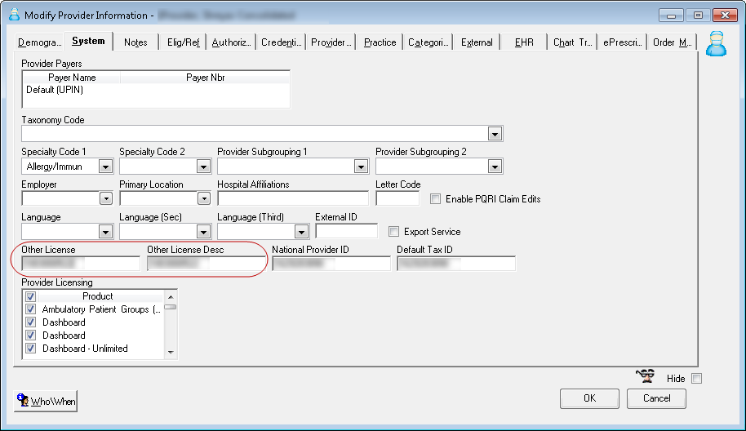Click the Letter Code field
Viewport: 746px width, 431px height.
[397, 198]
